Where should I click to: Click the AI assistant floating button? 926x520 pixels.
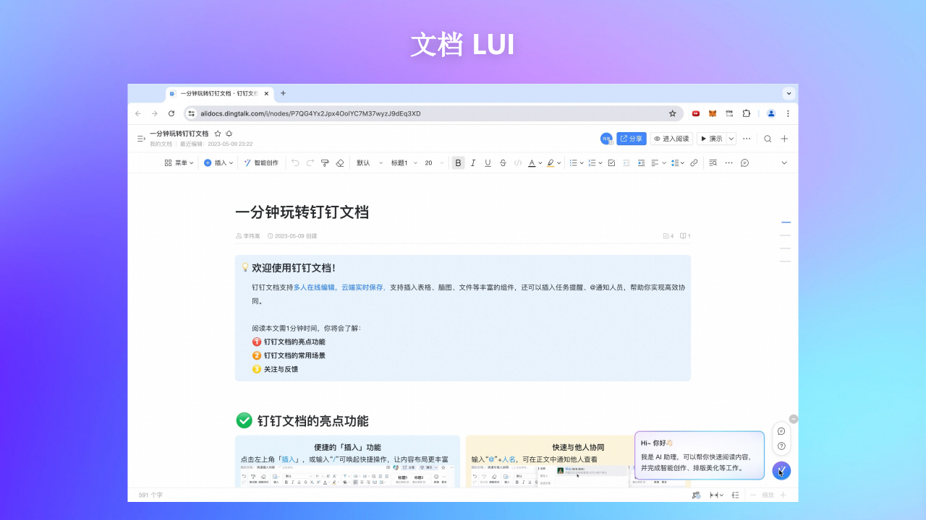[x=781, y=470]
